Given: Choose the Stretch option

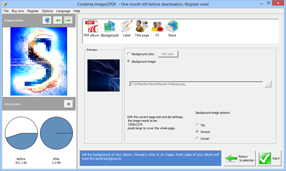Looking at the screenshot, I should tap(197, 132).
